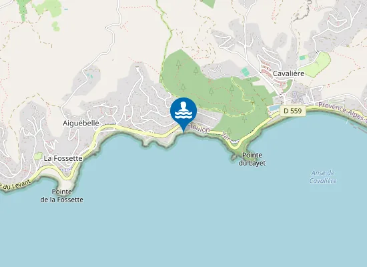Click the Pointe du Layet label
The image size is (367, 267).
(x=252, y=159)
